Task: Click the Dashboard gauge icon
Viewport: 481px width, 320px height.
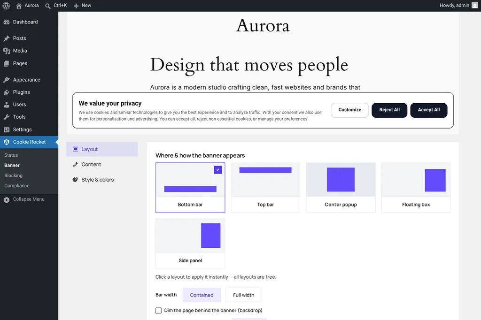Action: tap(7, 22)
